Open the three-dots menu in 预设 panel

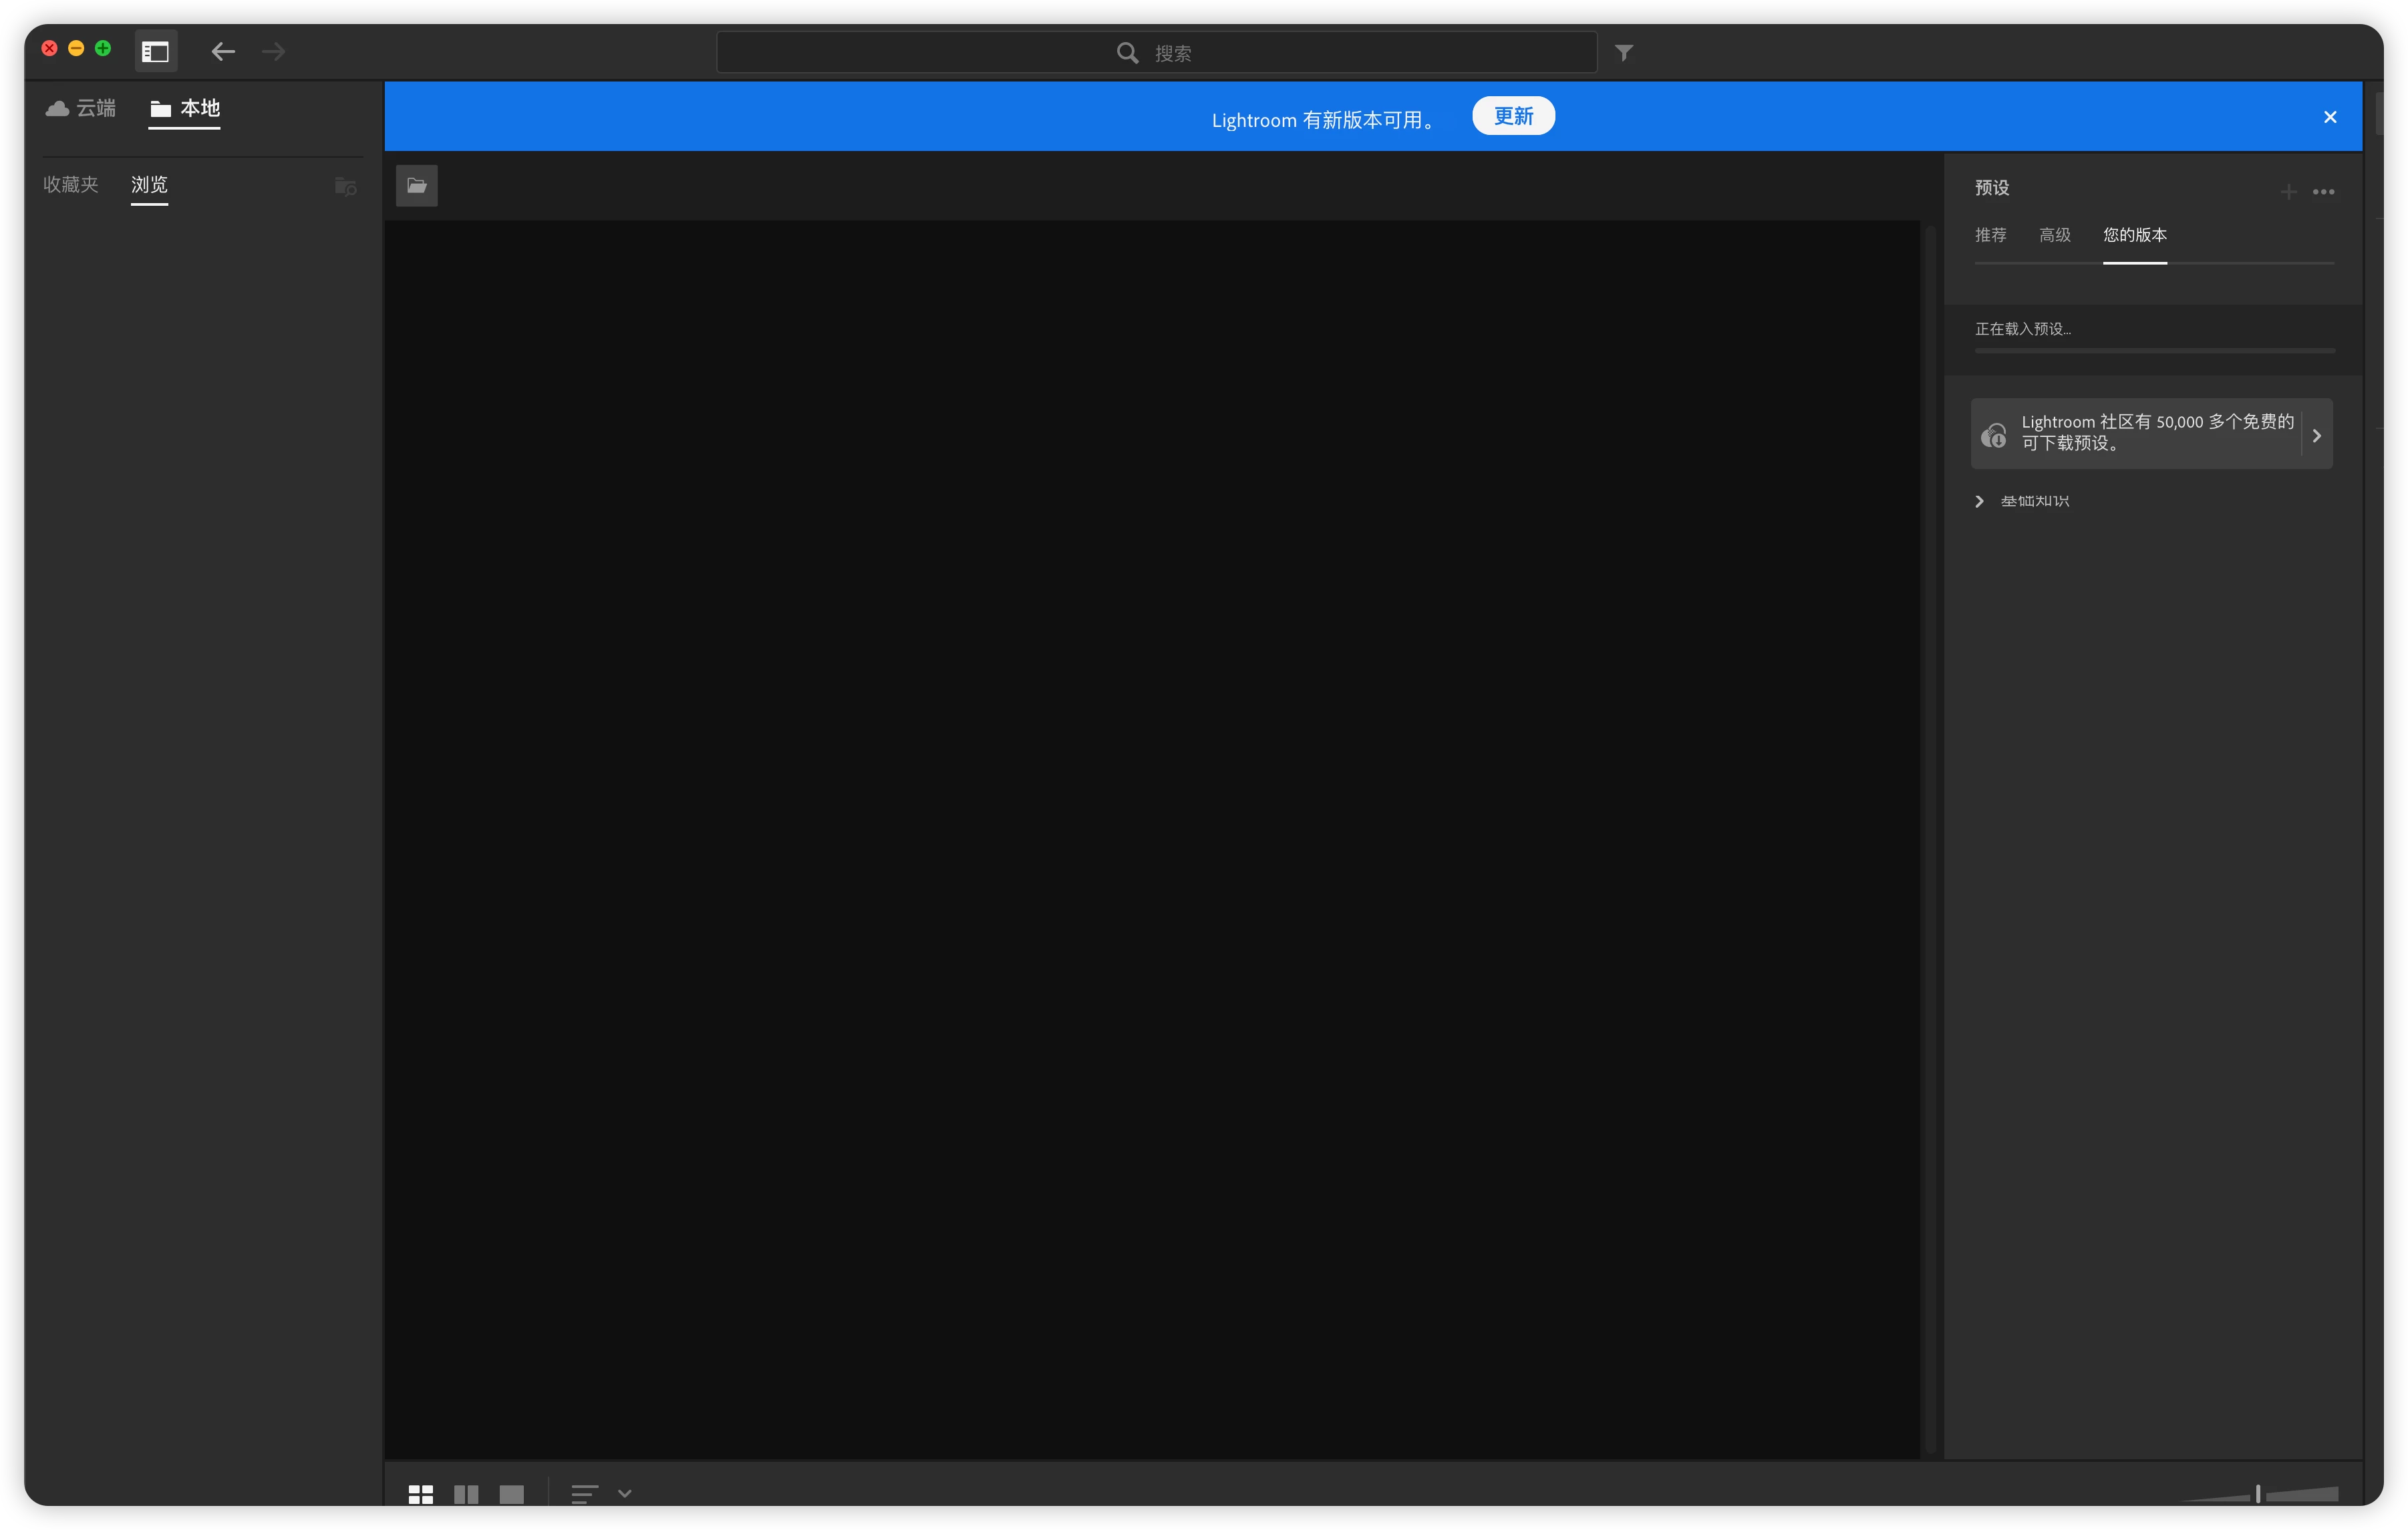tap(2323, 191)
